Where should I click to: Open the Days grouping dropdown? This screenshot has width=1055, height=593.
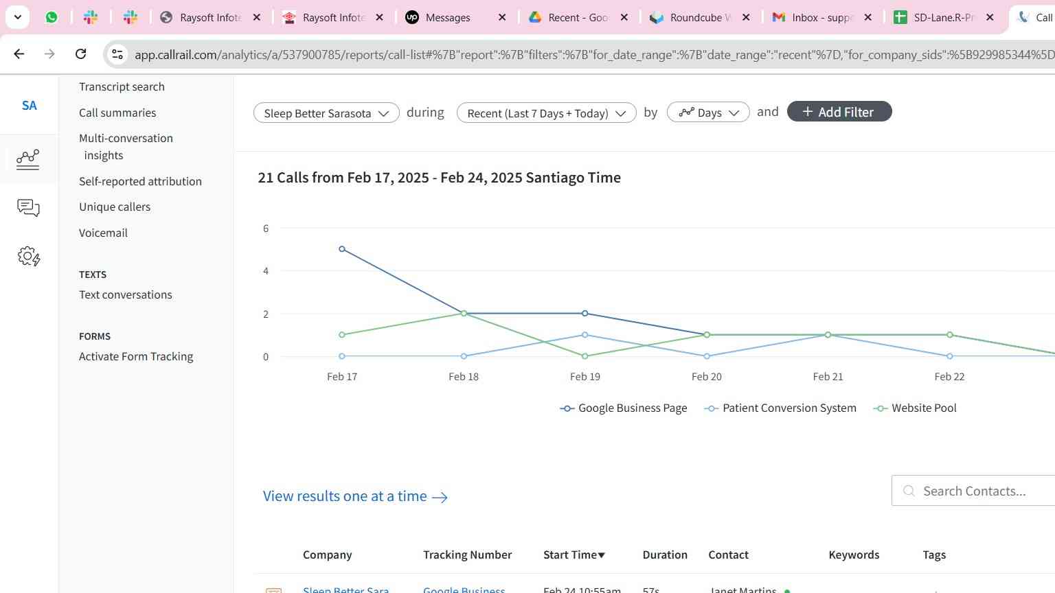click(x=708, y=113)
